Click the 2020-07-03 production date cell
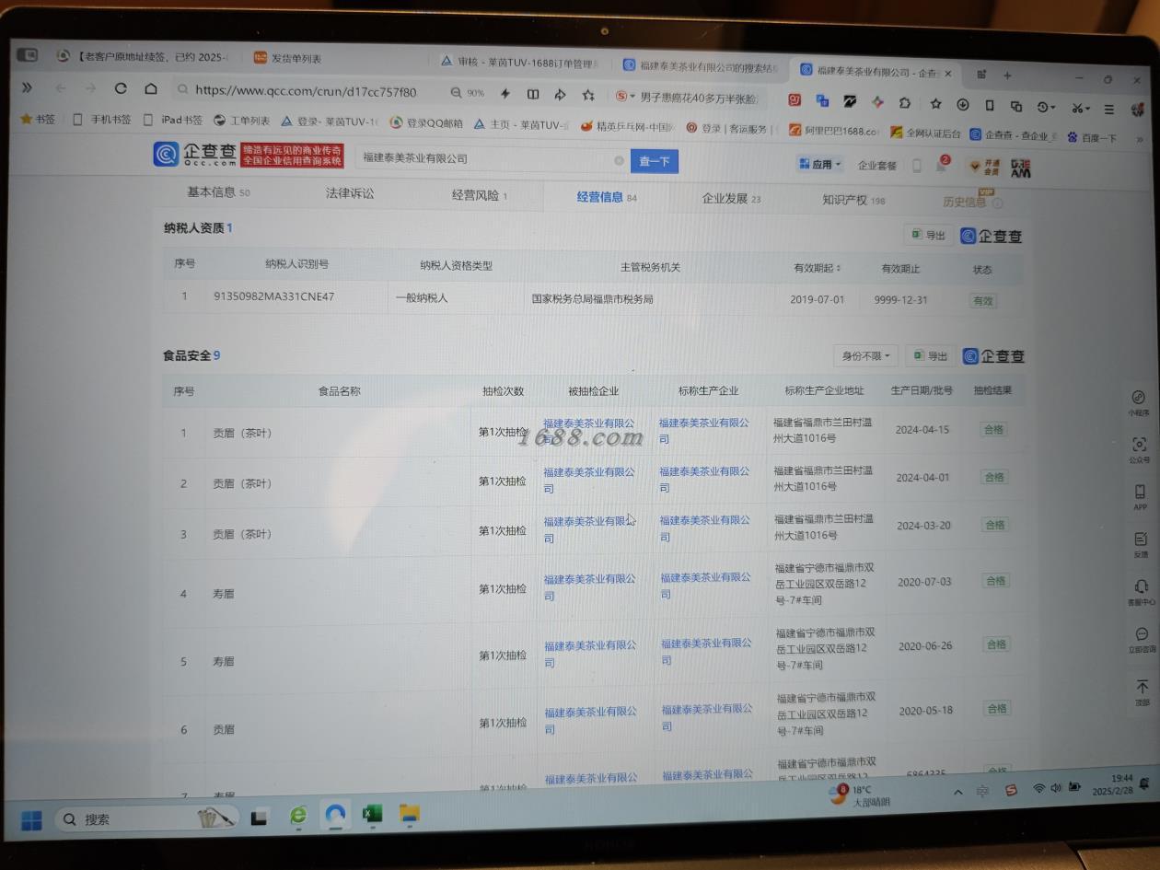1160x870 pixels. [925, 582]
